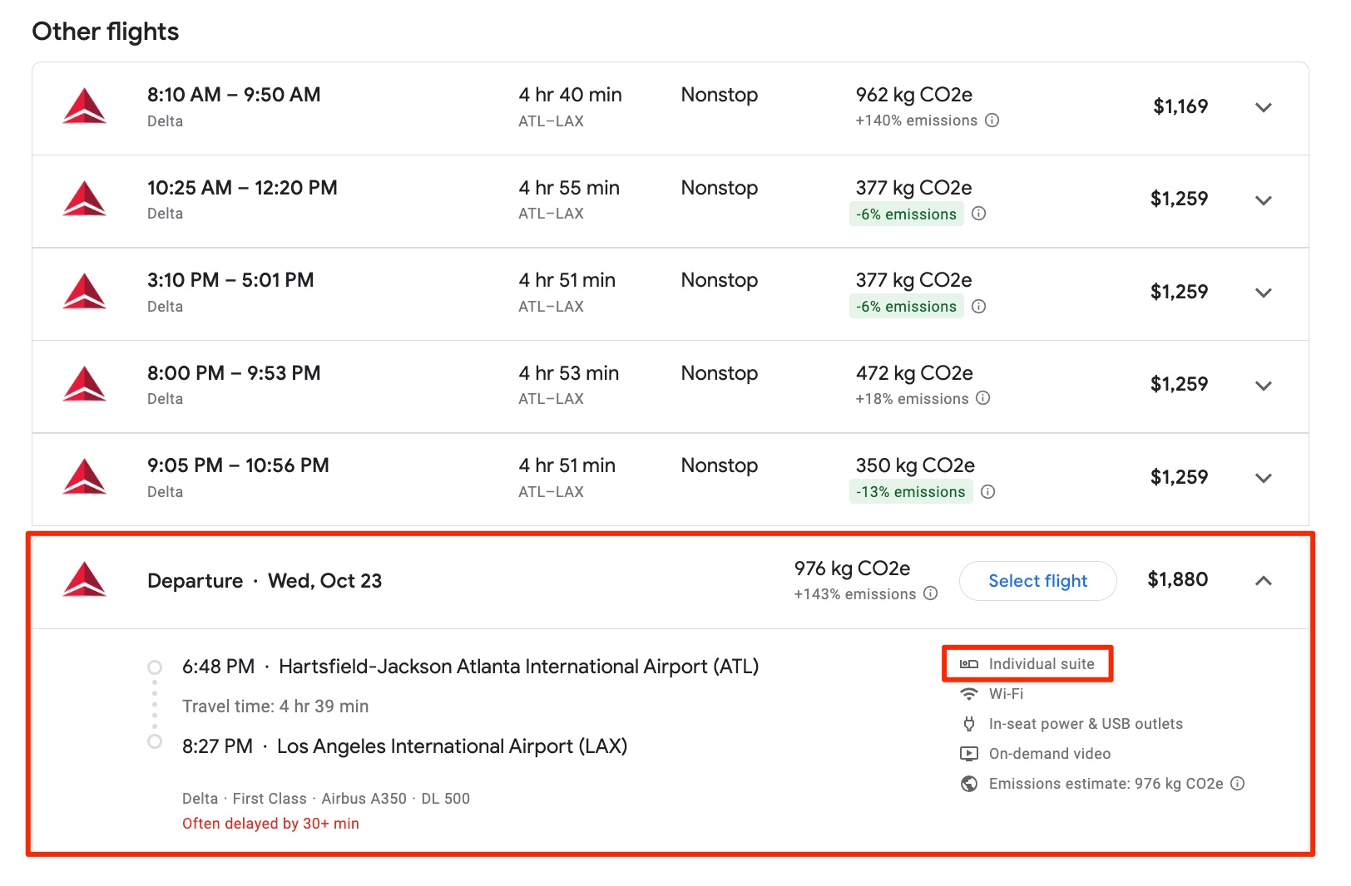Expand the 9:05 PM flight details

tap(1263, 478)
